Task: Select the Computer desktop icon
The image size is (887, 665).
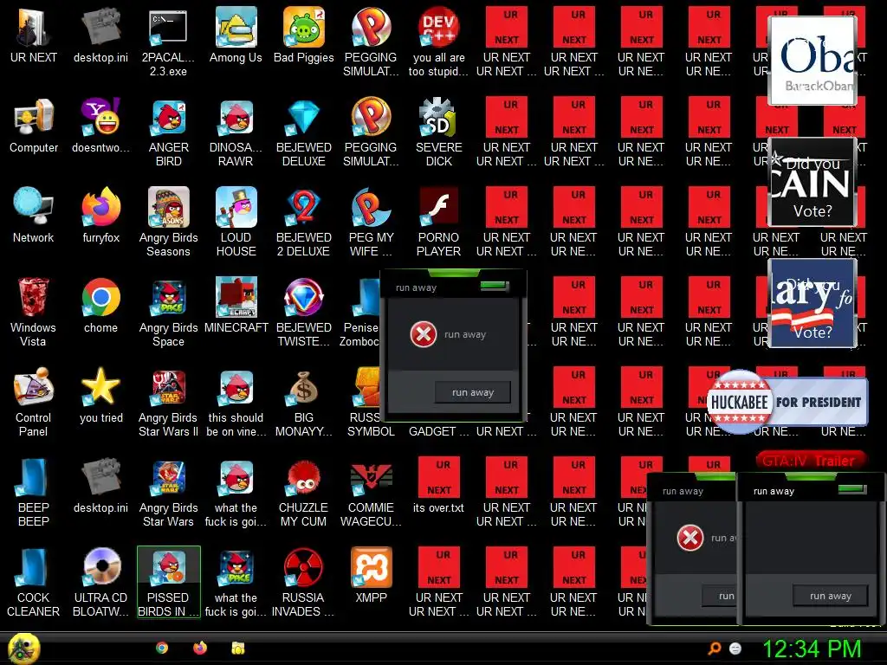Action: click(x=34, y=125)
